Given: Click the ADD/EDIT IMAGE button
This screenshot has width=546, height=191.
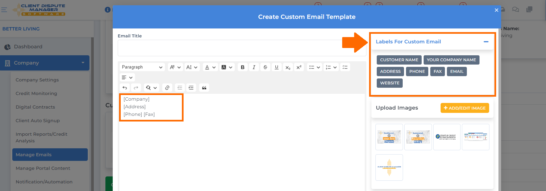Looking at the screenshot, I should (x=465, y=108).
